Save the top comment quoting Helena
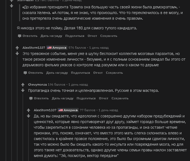Screen dimensions: 190x161 point(109,36)
